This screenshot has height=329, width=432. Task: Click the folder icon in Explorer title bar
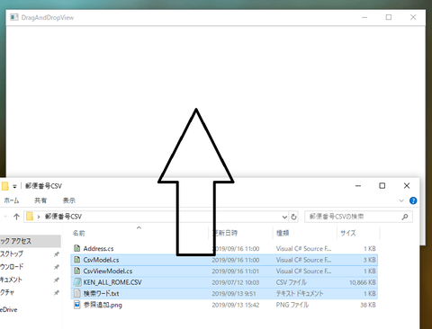[x=4, y=186]
